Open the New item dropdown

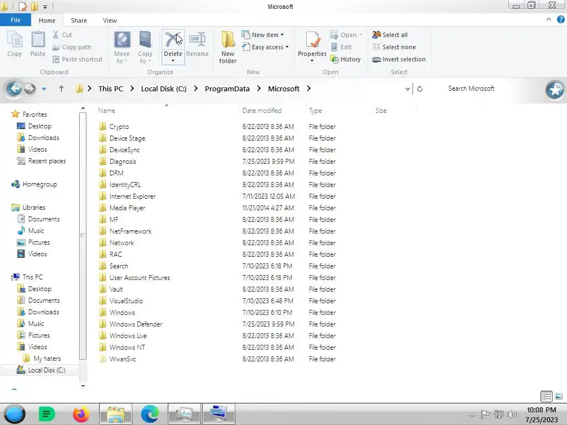coord(262,35)
